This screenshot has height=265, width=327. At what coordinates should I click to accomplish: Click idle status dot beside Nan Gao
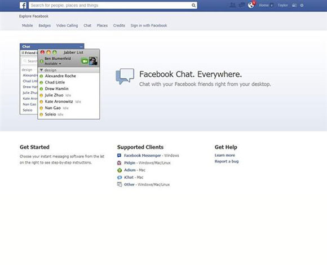[x=41, y=108]
